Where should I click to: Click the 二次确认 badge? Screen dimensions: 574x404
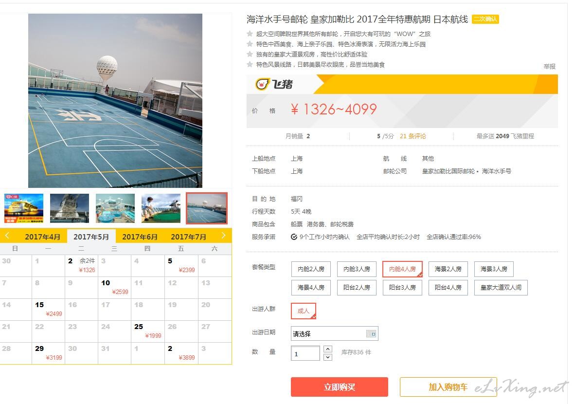click(485, 19)
